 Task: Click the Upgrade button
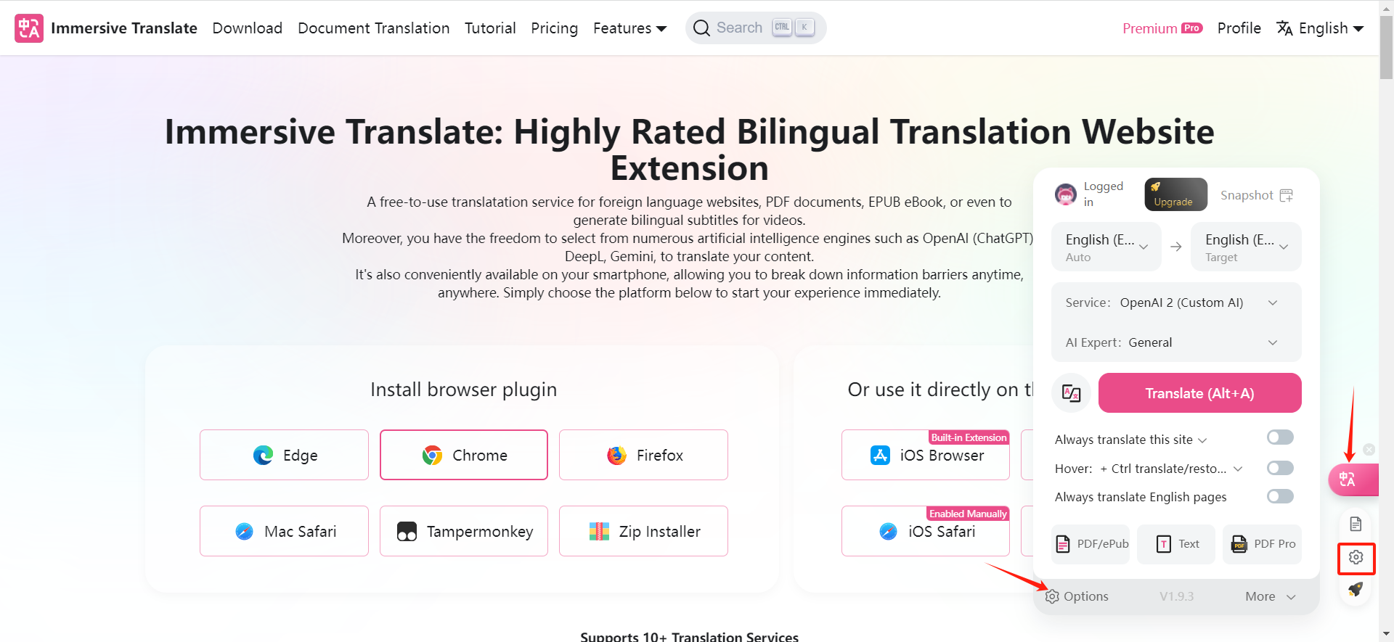[x=1175, y=194]
